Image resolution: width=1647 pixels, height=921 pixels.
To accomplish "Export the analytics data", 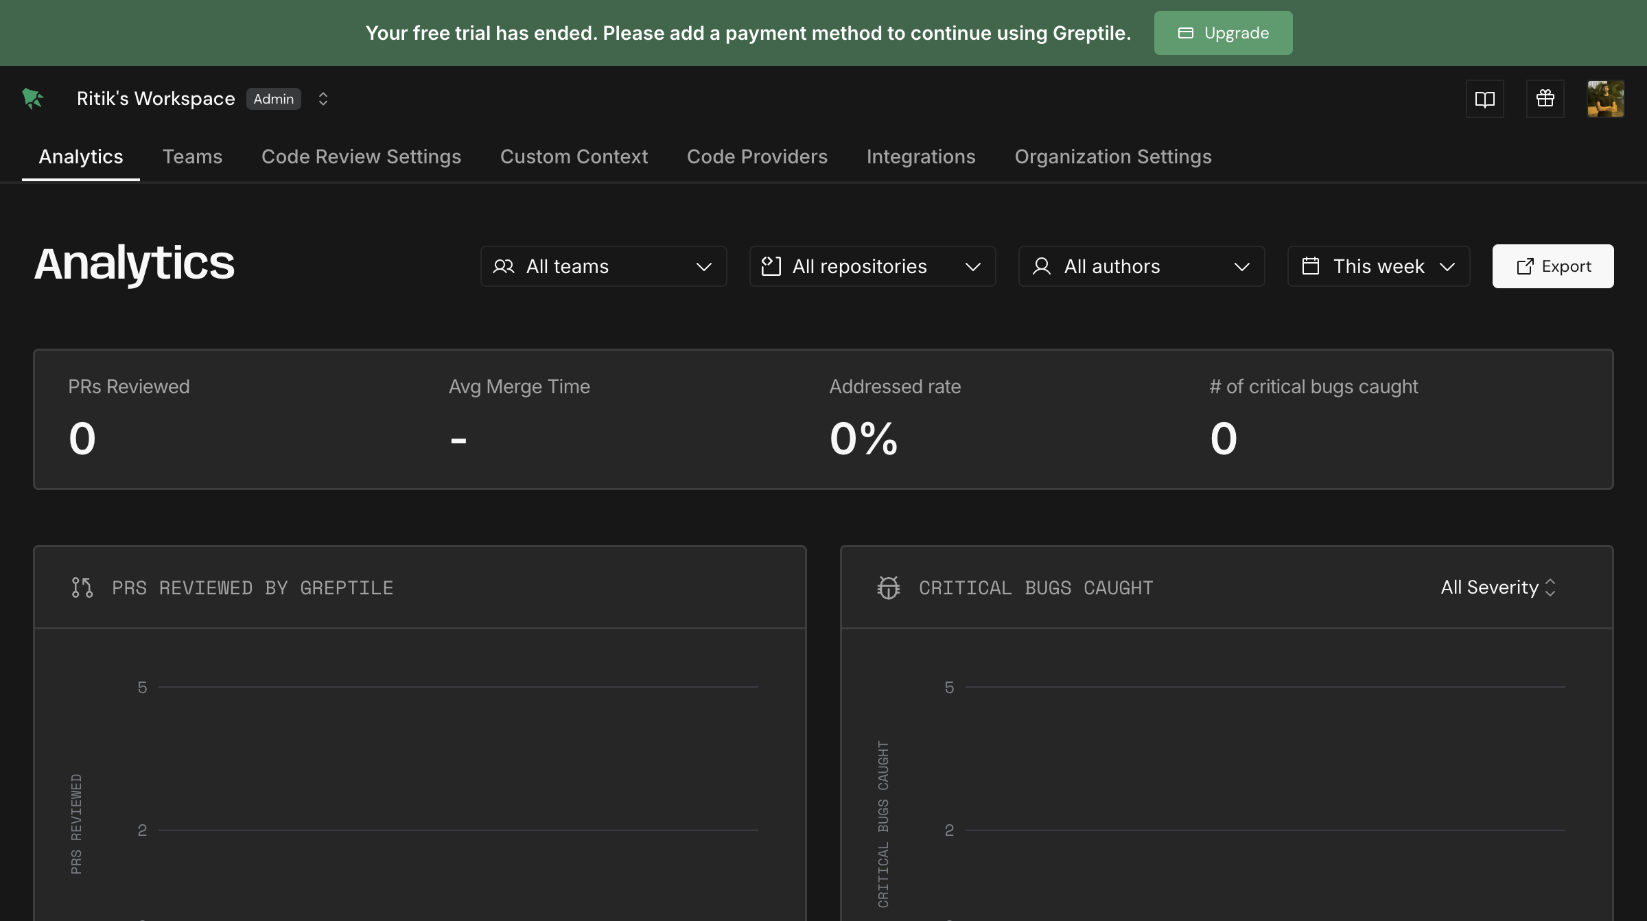I will click(x=1552, y=266).
